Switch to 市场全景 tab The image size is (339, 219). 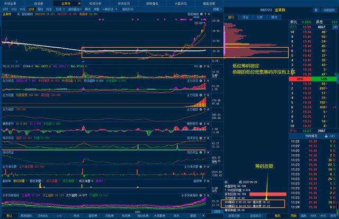point(10,4)
